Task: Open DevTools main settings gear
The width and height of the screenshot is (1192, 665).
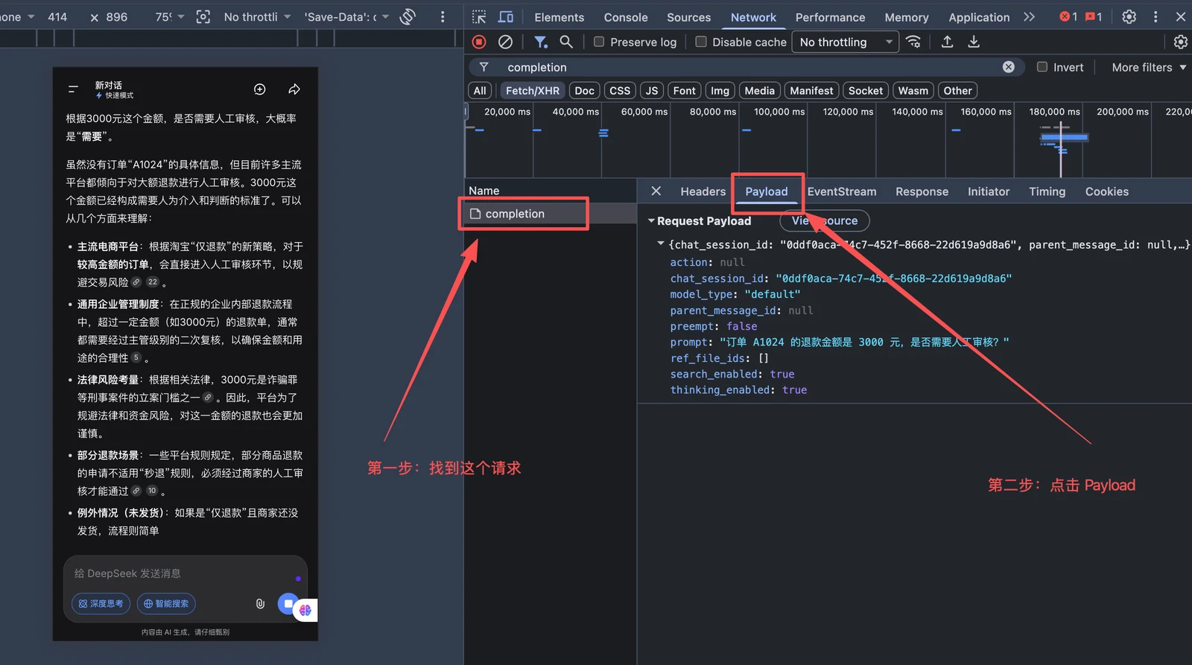Action: (x=1129, y=16)
